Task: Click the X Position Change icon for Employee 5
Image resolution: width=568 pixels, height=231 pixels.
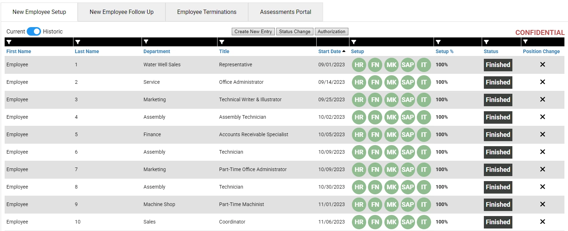Action: 542,134
